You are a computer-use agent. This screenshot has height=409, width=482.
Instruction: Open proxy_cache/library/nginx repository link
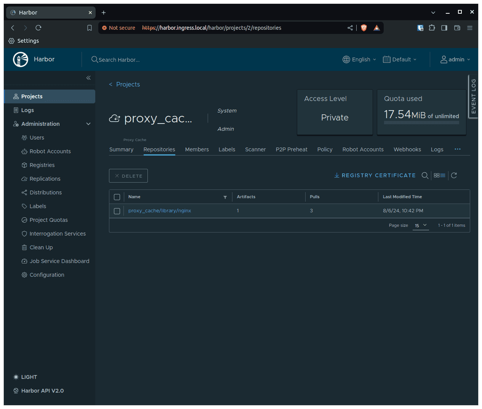(x=160, y=211)
